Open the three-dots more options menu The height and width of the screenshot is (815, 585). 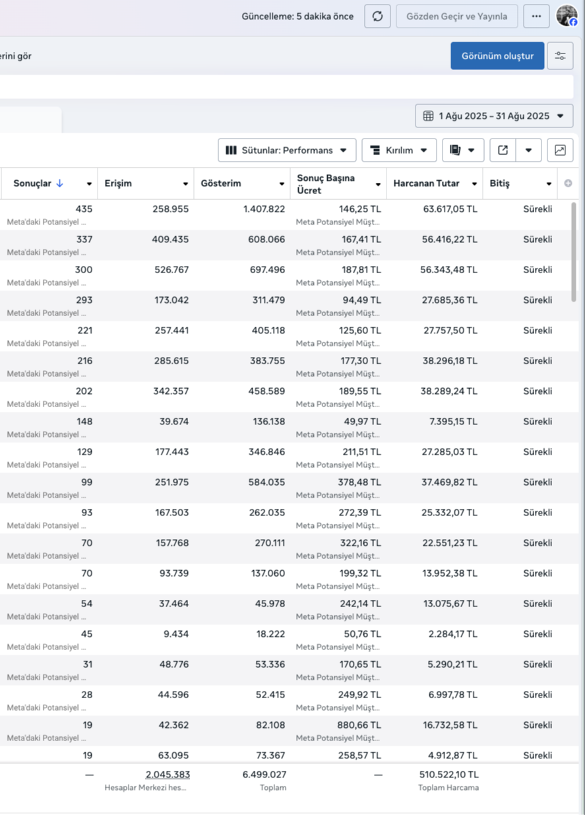[x=536, y=16]
